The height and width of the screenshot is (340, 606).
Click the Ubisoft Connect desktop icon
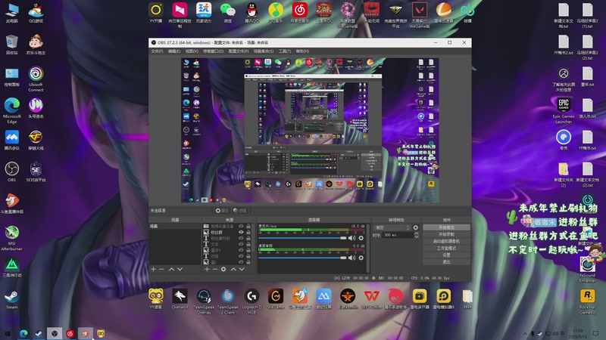36,79
